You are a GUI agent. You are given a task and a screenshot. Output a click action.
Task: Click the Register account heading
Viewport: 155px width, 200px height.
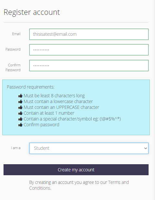32,12
